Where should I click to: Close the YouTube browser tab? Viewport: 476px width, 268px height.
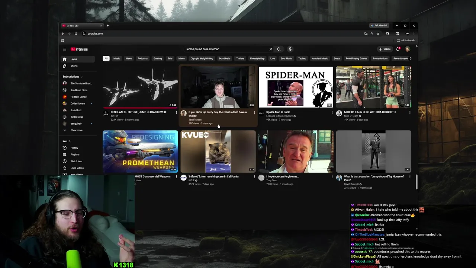point(101,26)
